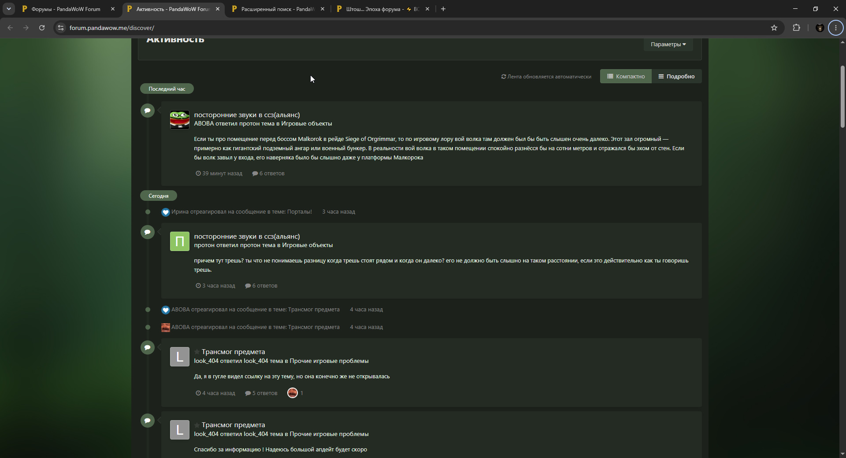Screen dimensions: 846x458
Task: Open ABOBA's frog avatar
Action: 180,120
